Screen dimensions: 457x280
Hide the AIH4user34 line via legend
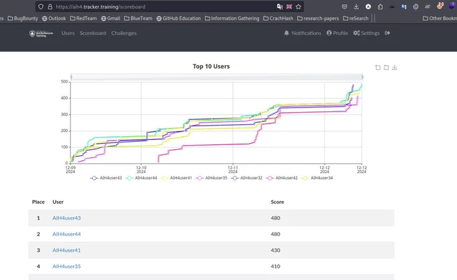pos(317,178)
